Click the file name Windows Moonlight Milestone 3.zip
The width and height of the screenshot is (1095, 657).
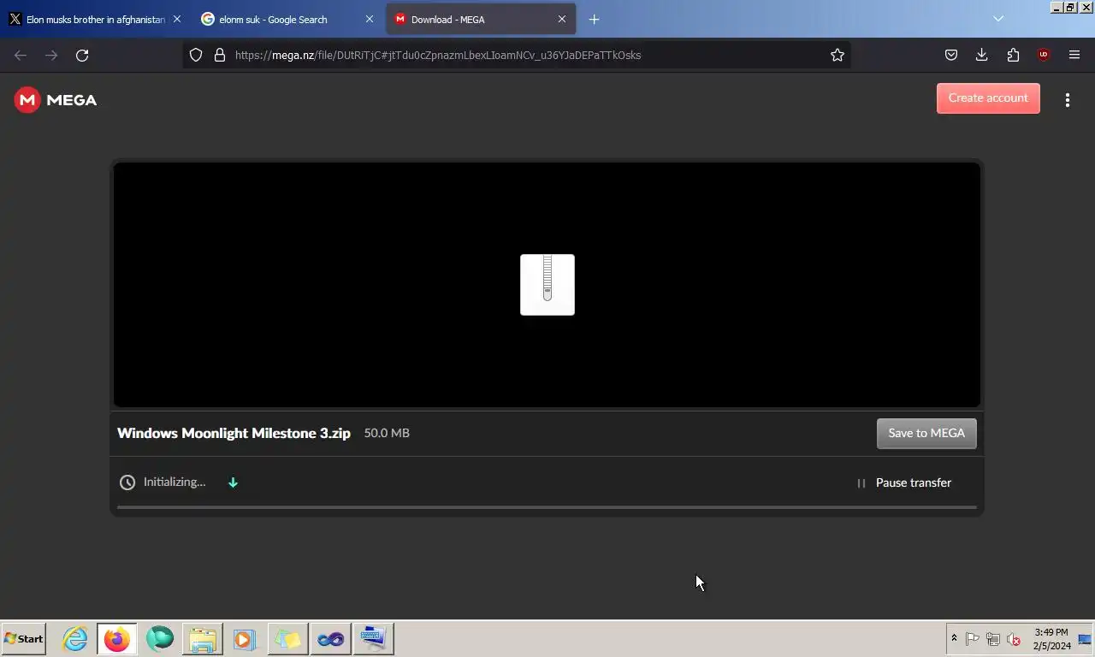234,433
